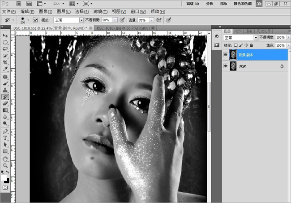Switch to DSC_1810-.jpg document tab
291x203 pixels.
(123, 28)
